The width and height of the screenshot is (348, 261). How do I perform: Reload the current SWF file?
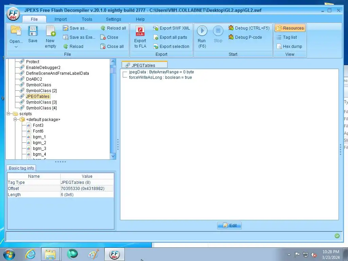point(73,46)
